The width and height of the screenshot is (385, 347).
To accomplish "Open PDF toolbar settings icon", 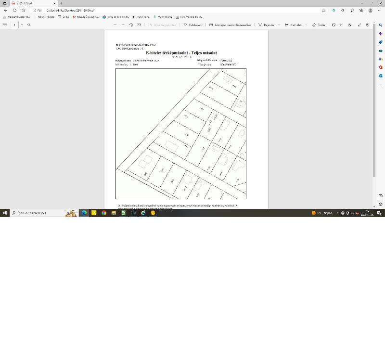I will [368, 25].
